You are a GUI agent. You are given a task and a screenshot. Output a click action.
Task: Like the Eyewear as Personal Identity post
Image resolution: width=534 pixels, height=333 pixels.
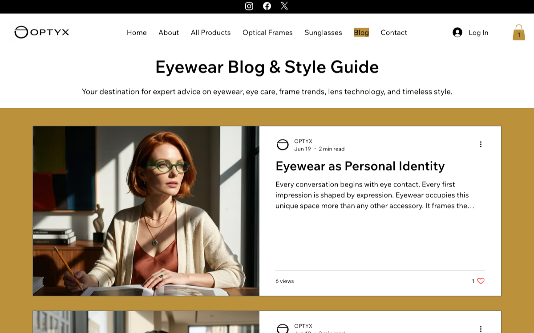click(x=481, y=281)
